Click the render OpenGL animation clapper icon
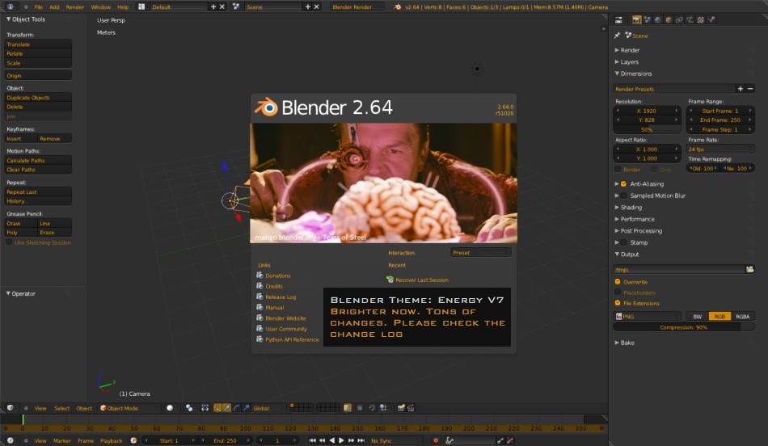768x446 pixels. pyautogui.click(x=411, y=408)
